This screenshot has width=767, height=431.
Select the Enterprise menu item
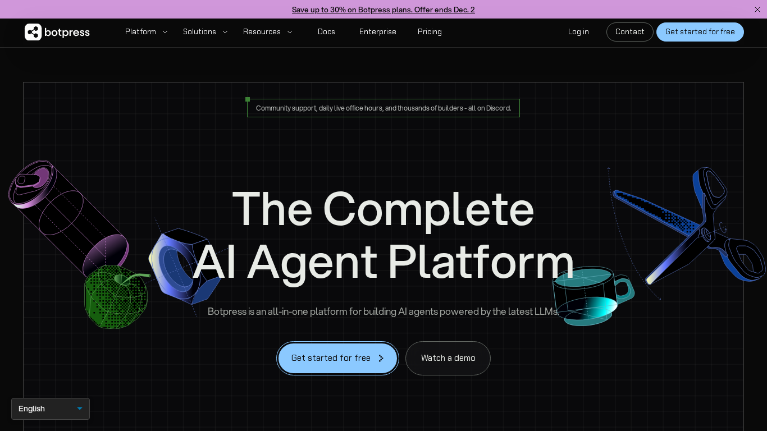pyautogui.click(x=377, y=32)
